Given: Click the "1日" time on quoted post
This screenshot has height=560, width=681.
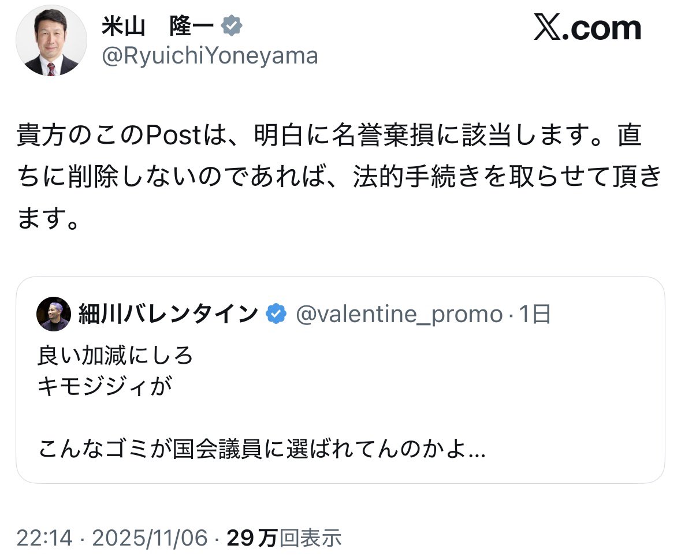Looking at the screenshot, I should (x=534, y=315).
